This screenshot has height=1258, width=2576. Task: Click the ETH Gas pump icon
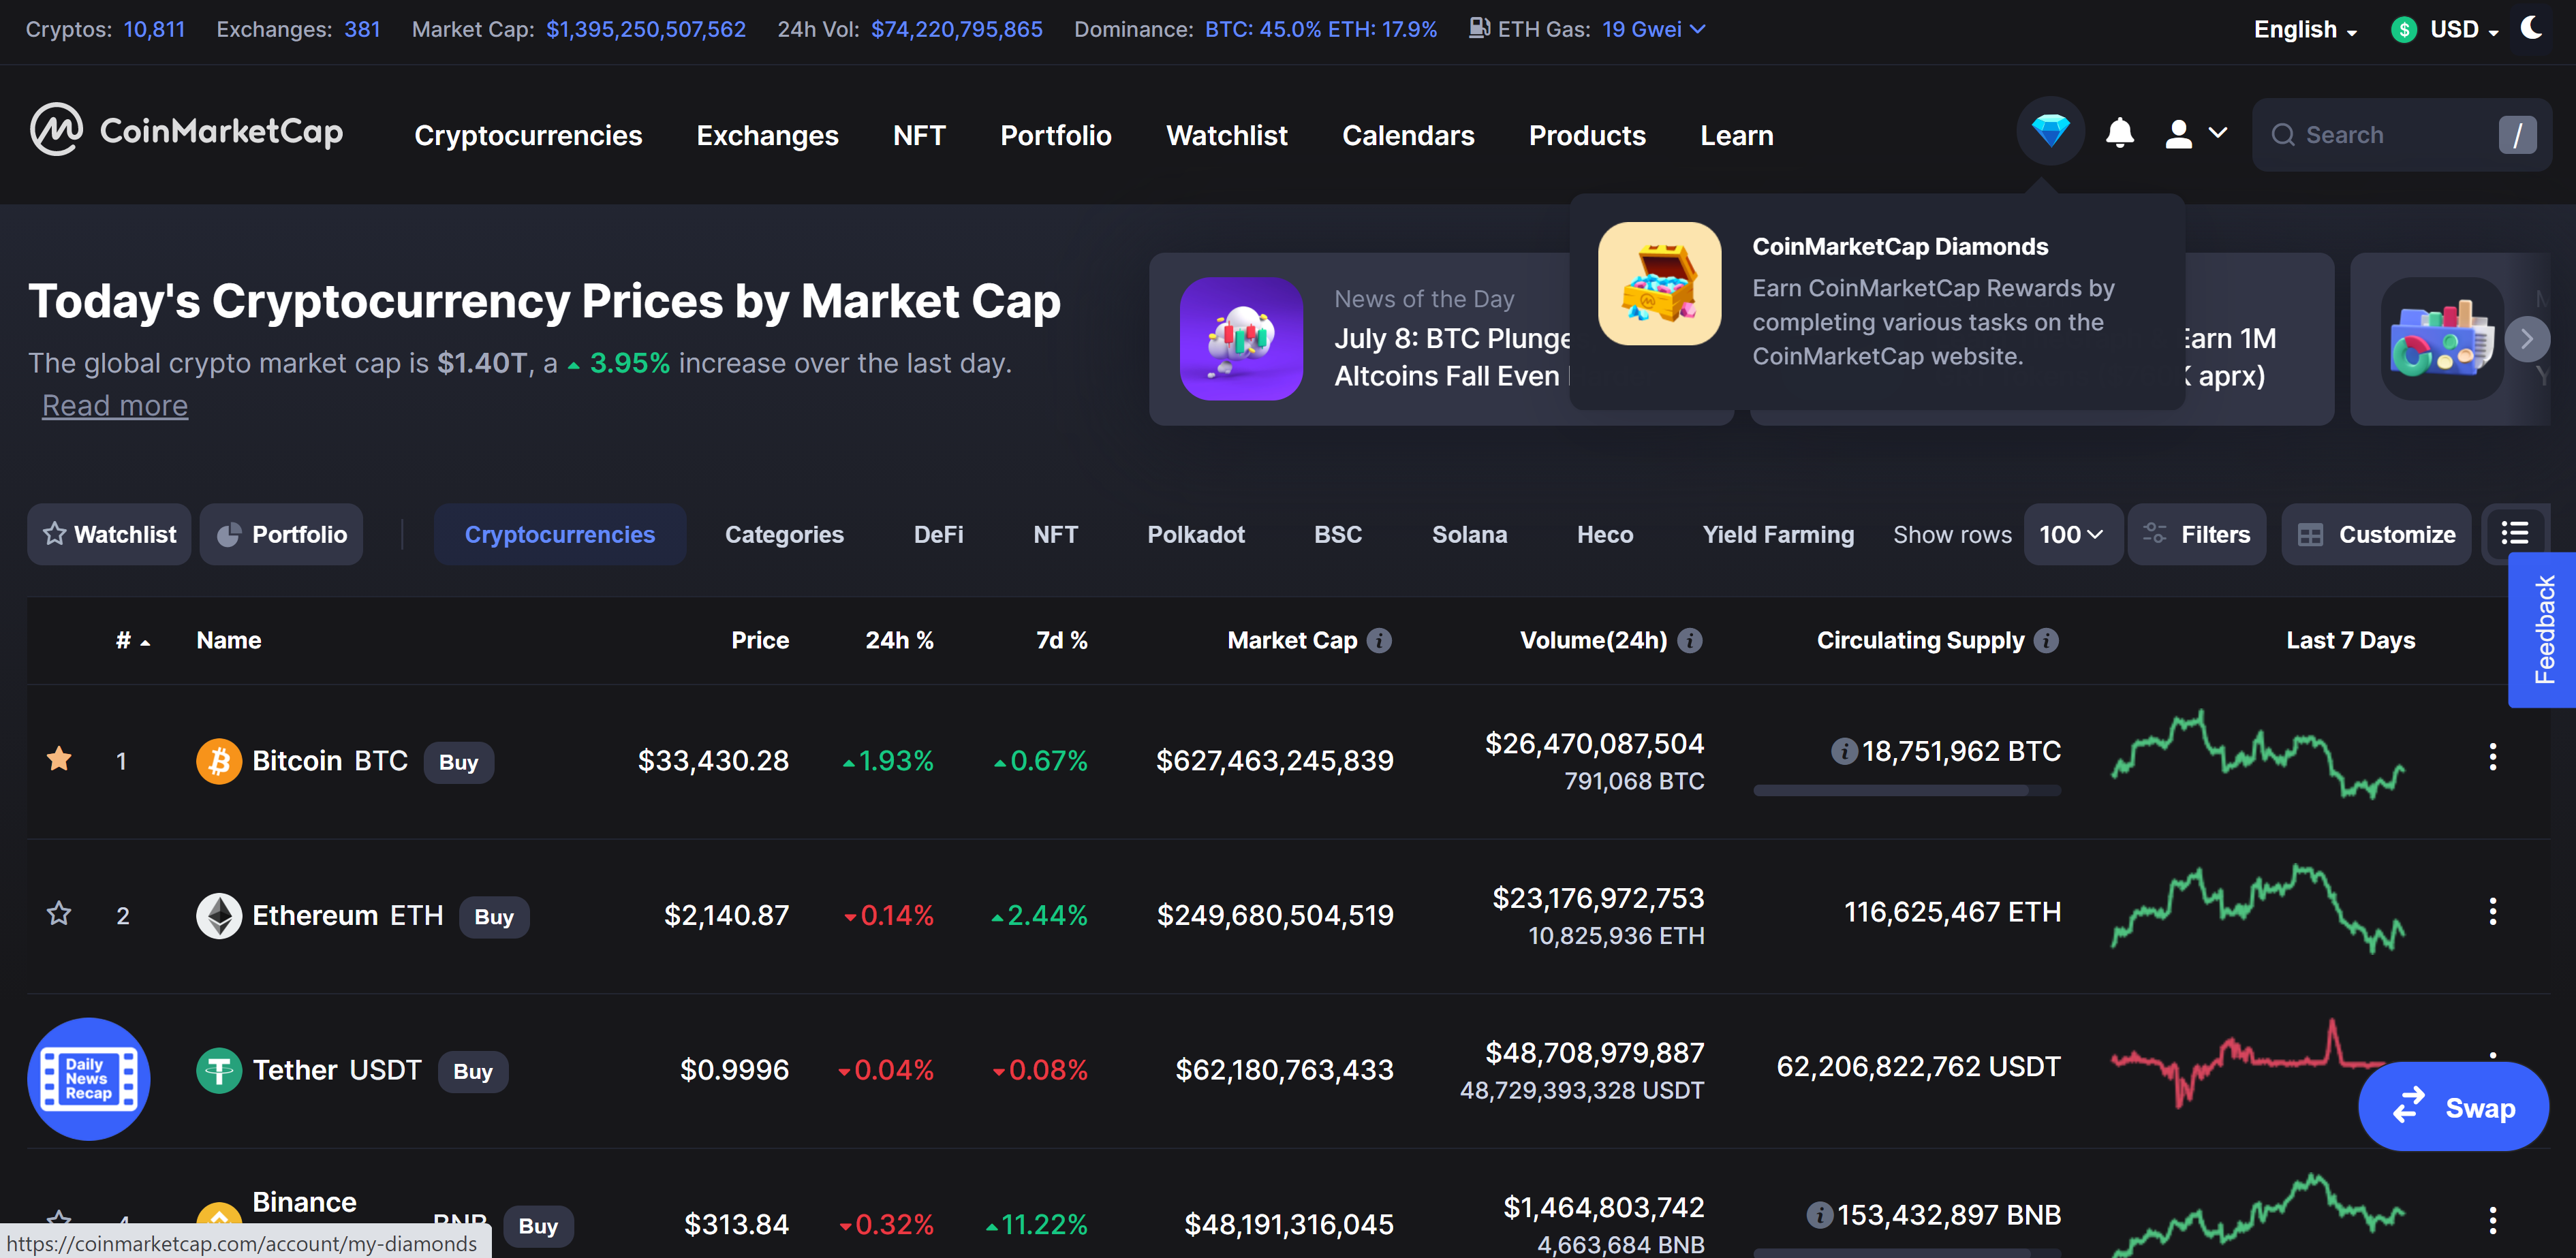[x=1479, y=28]
